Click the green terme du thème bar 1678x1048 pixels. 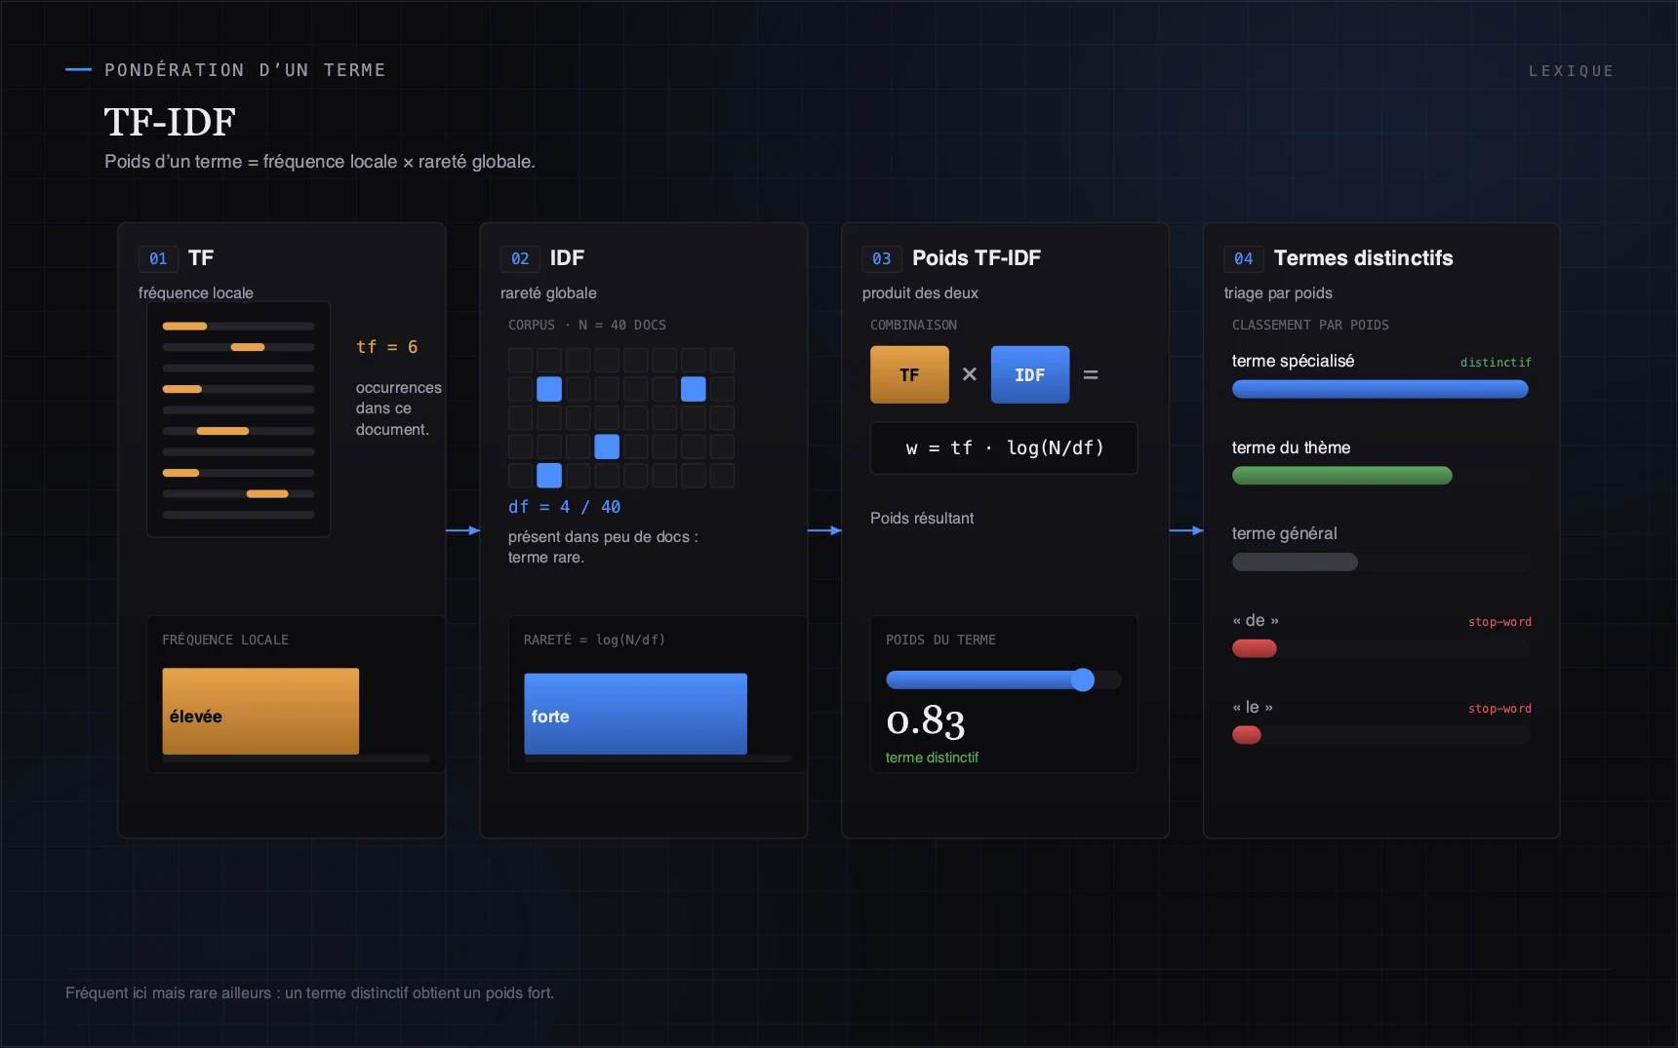(1342, 476)
